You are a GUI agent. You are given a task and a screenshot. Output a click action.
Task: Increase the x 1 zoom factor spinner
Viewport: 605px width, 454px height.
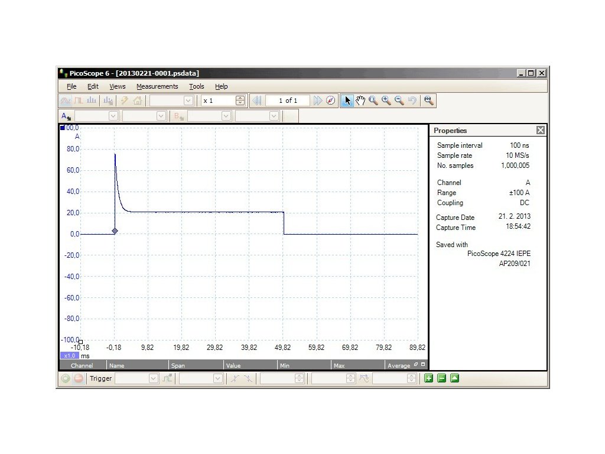[x=240, y=98]
